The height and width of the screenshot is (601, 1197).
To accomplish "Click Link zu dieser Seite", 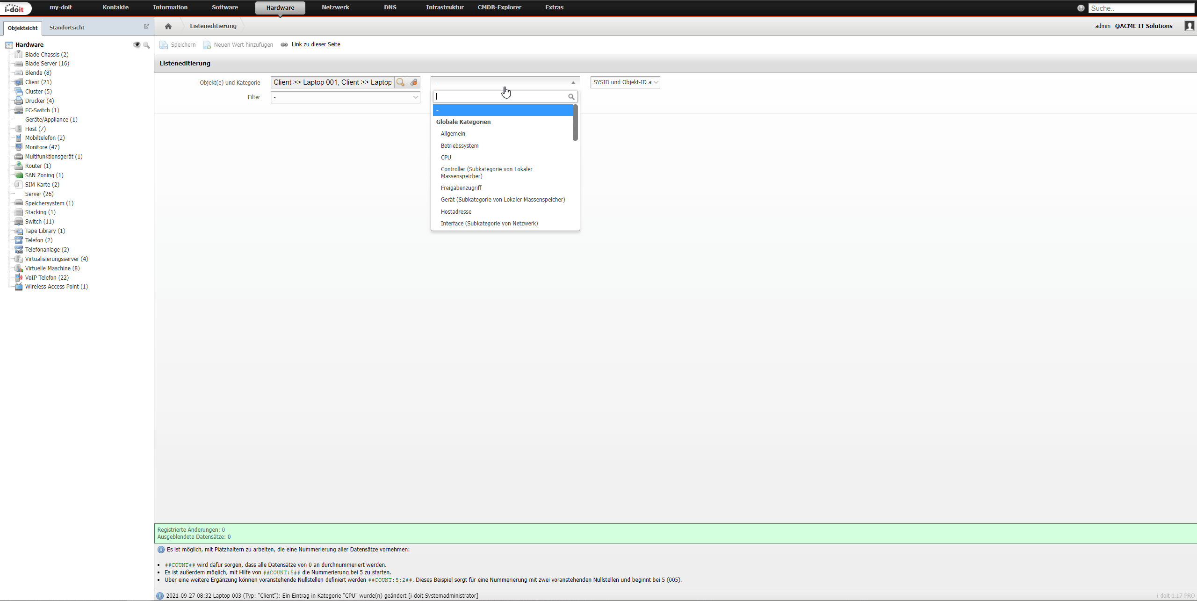I will [x=316, y=44].
